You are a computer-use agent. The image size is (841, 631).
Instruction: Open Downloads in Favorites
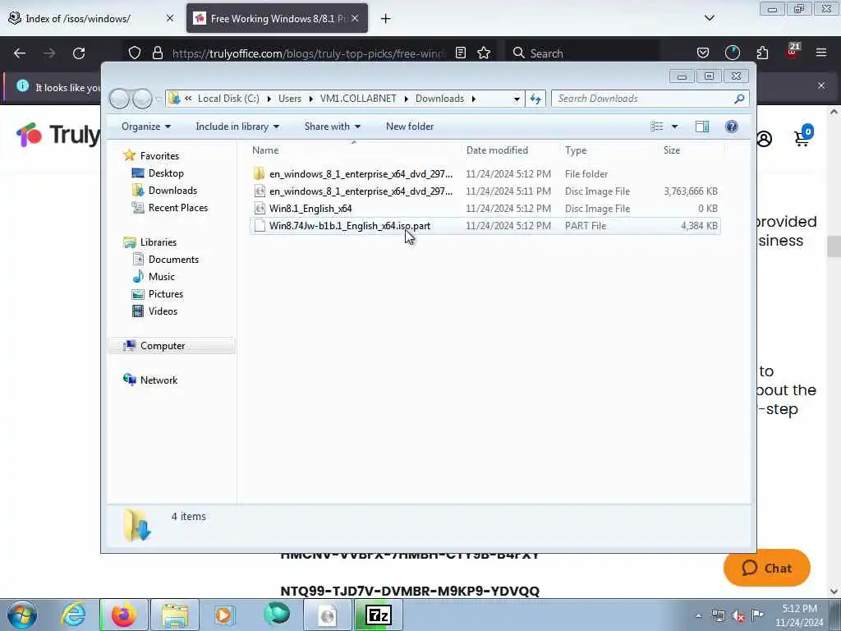172,191
